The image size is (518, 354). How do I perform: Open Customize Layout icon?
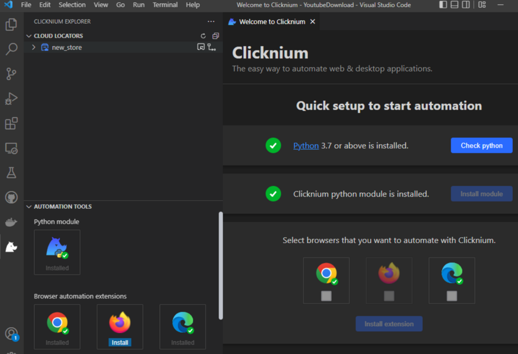point(482,5)
